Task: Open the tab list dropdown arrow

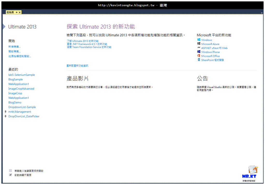Action: 262,13
